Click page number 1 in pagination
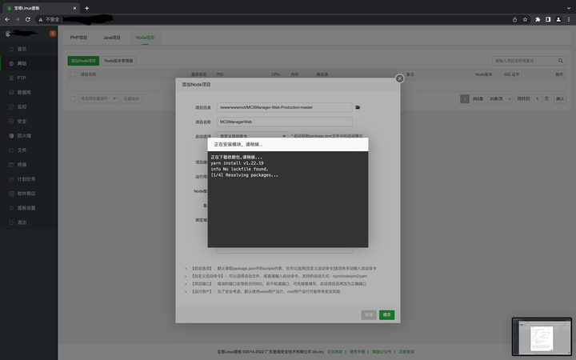The image size is (576, 360). tap(465, 99)
